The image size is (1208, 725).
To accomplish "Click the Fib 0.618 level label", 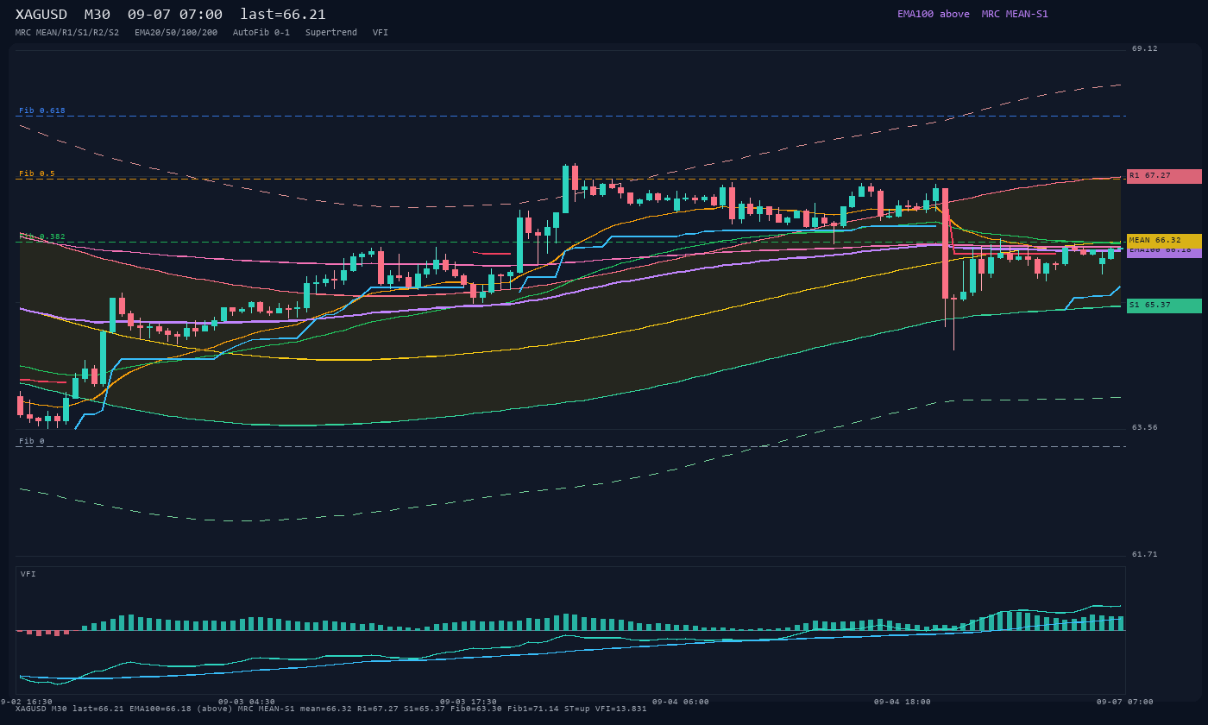I will tap(42, 110).
